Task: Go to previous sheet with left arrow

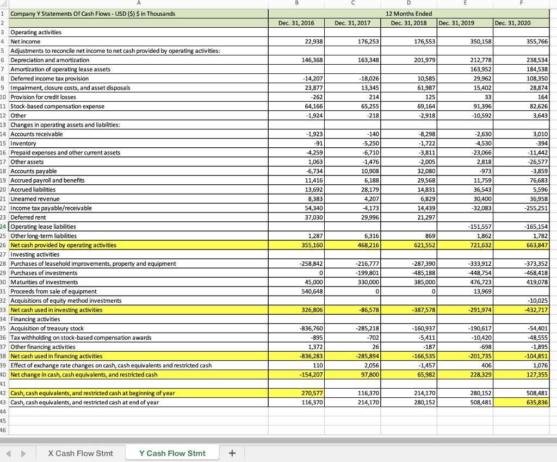Action: click(x=9, y=453)
